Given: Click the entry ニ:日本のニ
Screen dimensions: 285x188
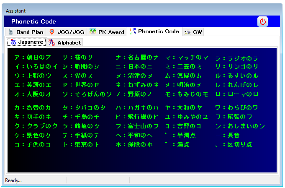Looking at the screenshot, I should tap(134, 67).
